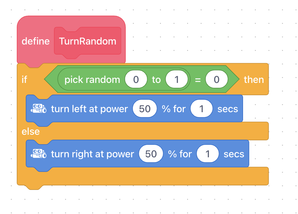Select the pick random reporter block
Image resolution: width=298 pixels, height=214 pixels.
pos(92,80)
